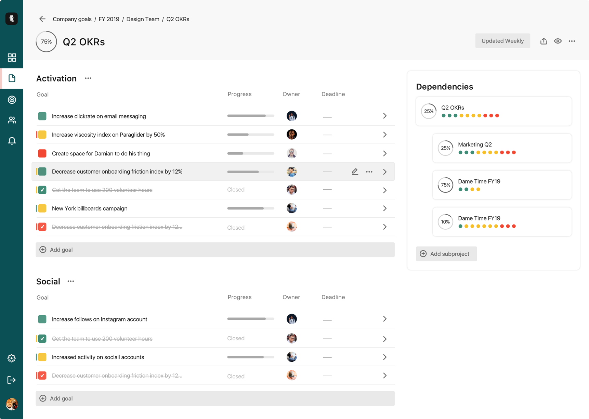The height and width of the screenshot is (419, 589).
Task: Open the dashboard grid icon in sidebar
Action: [12, 58]
